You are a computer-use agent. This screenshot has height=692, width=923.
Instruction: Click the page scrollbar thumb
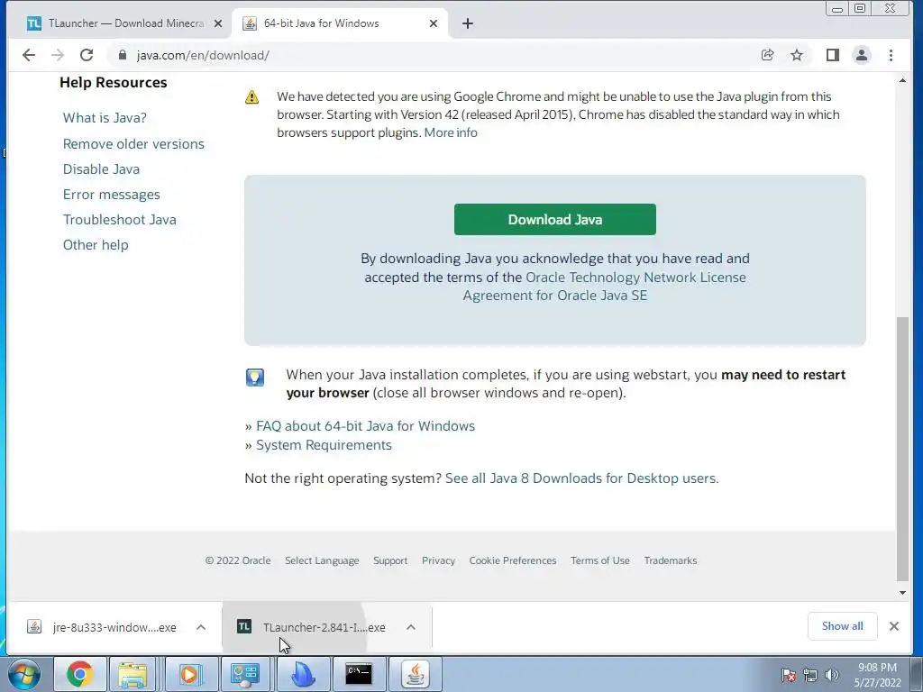[x=902, y=449]
